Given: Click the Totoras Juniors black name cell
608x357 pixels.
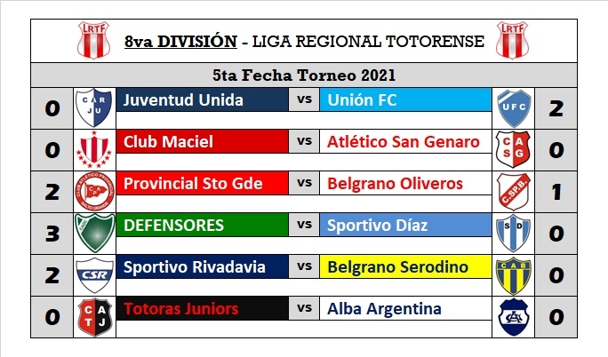Looking at the screenshot, I should pos(203,308).
